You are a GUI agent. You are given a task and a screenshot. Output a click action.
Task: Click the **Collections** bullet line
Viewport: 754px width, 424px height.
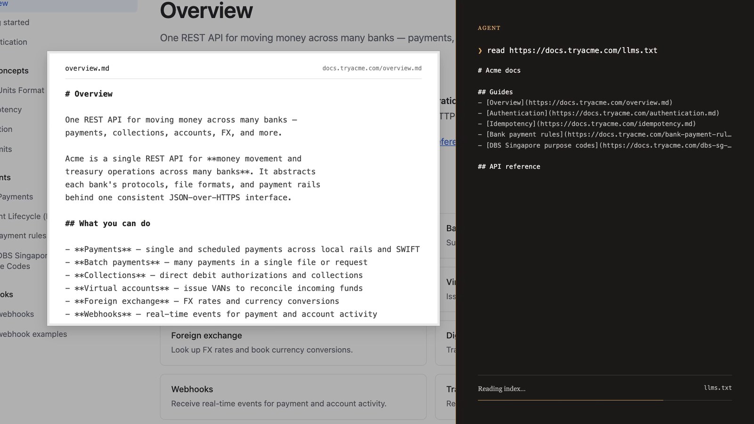tap(214, 275)
